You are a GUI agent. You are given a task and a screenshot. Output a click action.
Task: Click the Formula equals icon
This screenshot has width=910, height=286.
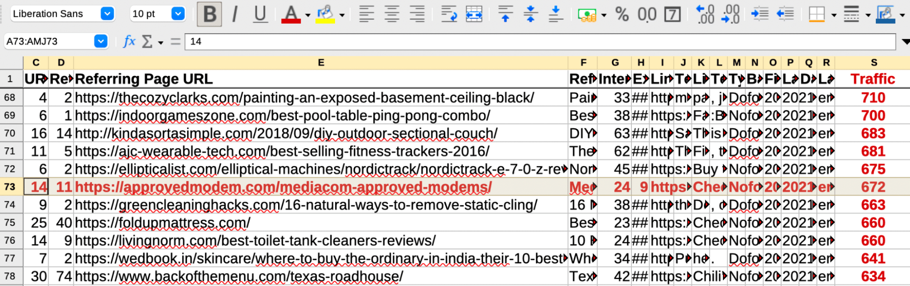175,41
